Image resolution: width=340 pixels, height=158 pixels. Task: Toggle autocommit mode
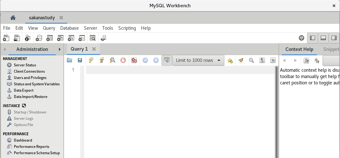point(167,60)
